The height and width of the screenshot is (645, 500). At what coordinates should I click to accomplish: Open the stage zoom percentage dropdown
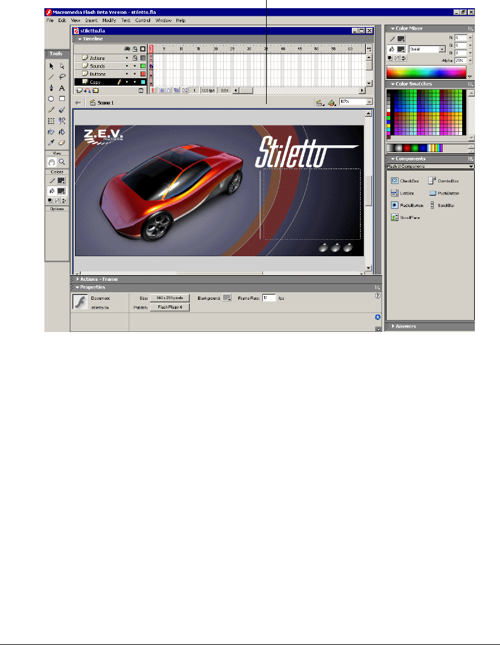[369, 102]
